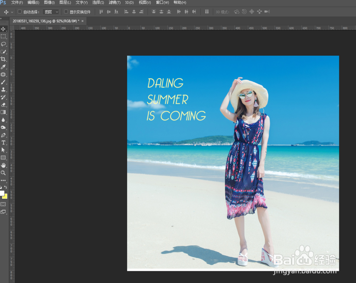Reset default foreground and background colors
This screenshot has height=283, width=356.
[1, 187]
